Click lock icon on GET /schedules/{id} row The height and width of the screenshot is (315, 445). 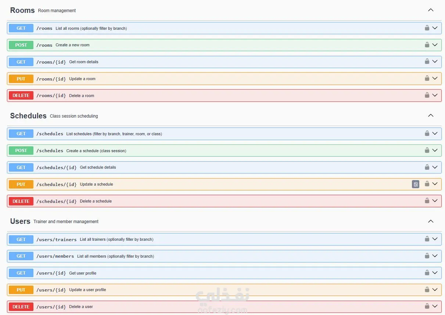(x=427, y=167)
